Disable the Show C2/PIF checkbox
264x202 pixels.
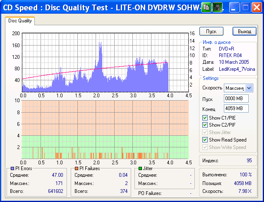[205, 125]
